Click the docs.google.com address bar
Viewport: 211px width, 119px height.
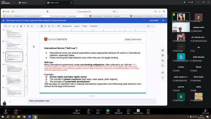tap(84, 12)
